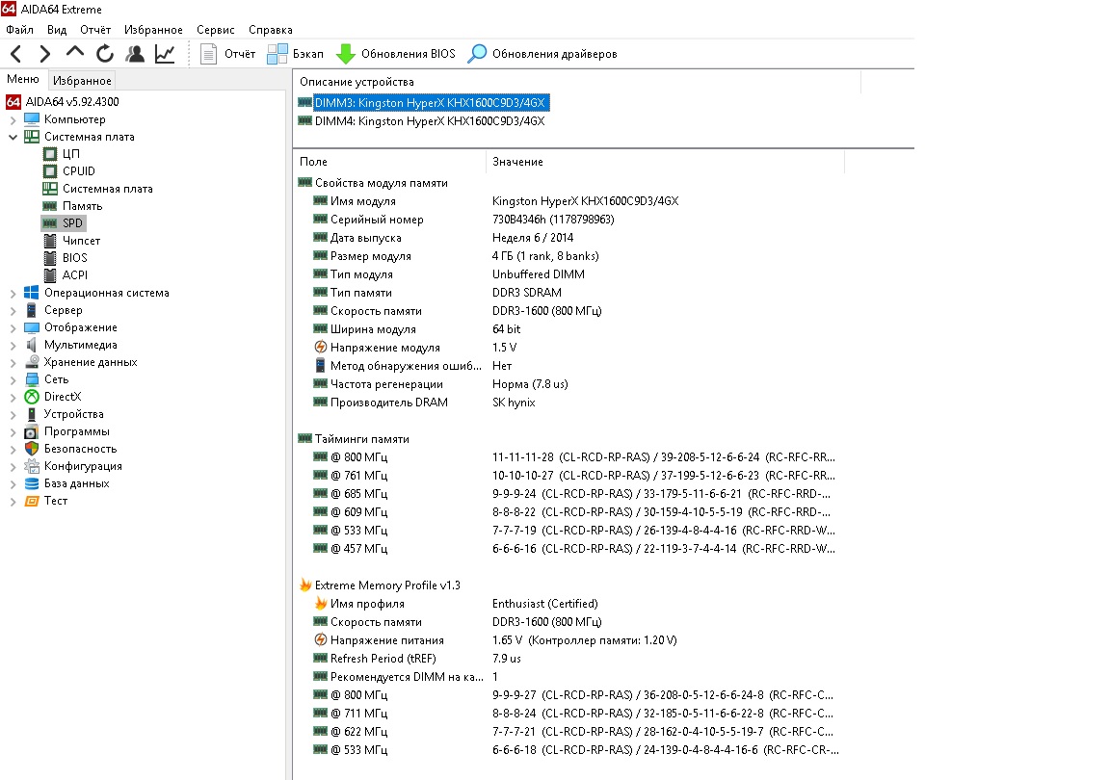This screenshot has width=1110, height=780.
Task: Click the Мультимедиа speaker icon
Action: [32, 345]
